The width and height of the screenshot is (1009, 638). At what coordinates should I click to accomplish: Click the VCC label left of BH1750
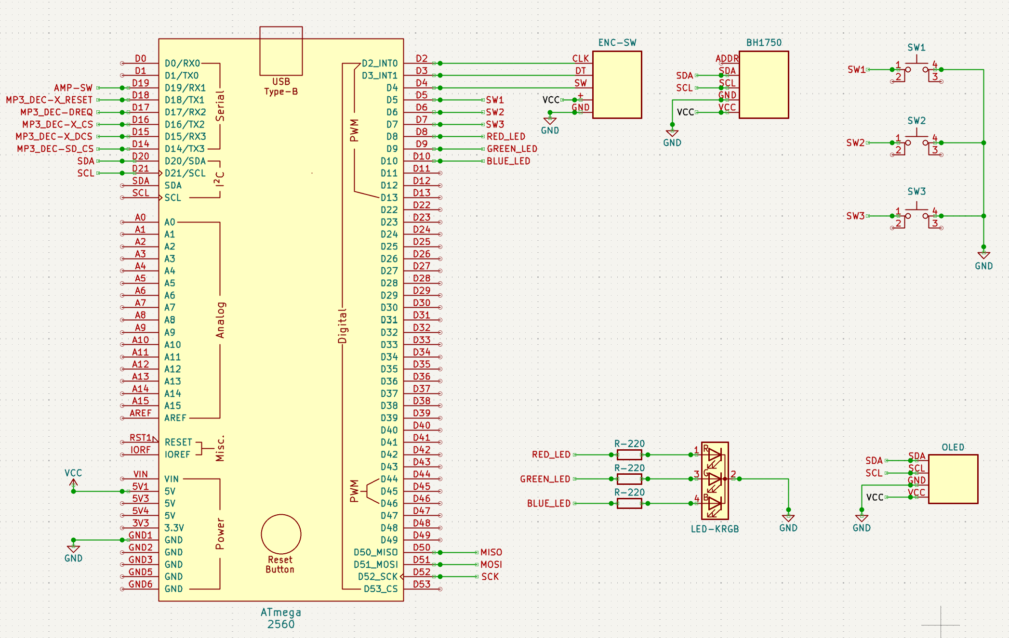(685, 112)
